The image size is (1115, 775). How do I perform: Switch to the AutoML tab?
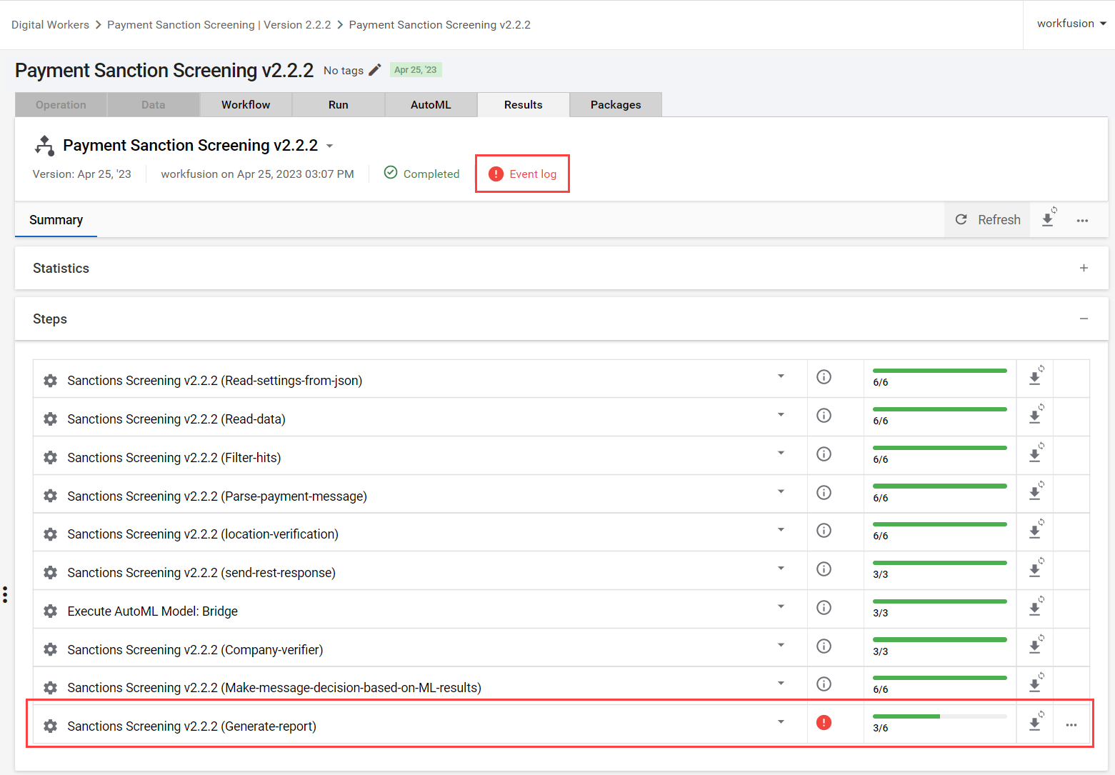click(x=431, y=105)
